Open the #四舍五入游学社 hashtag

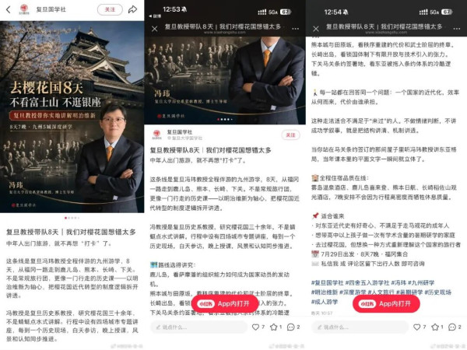coord(367,283)
